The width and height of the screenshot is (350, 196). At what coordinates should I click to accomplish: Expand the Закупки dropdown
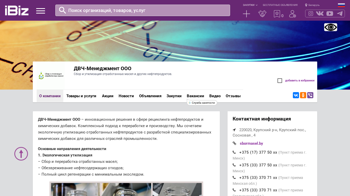click(x=250, y=5)
